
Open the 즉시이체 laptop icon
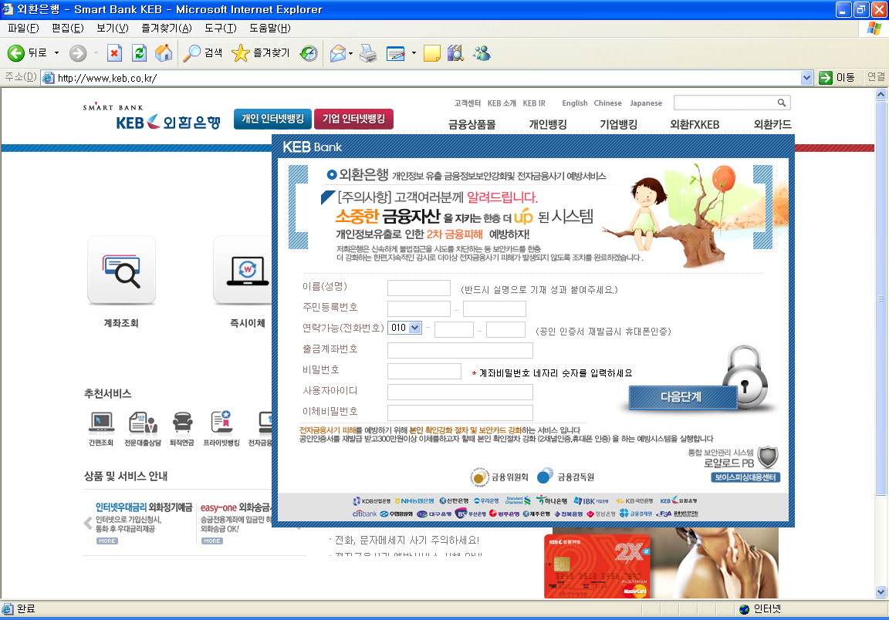[242, 271]
